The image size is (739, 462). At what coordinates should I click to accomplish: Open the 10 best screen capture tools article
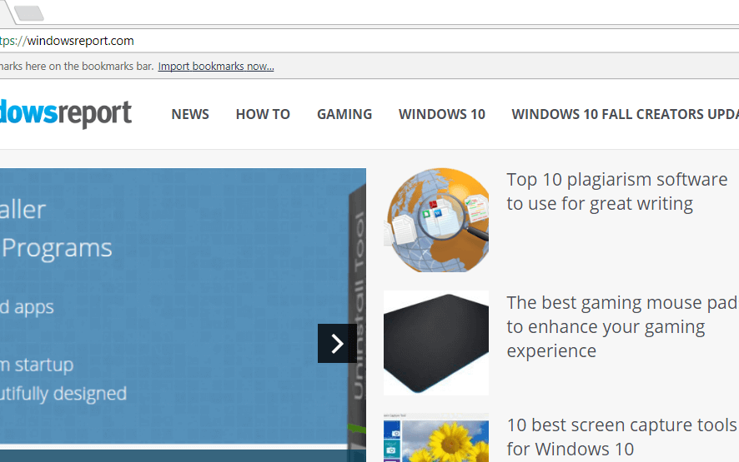coord(622,437)
